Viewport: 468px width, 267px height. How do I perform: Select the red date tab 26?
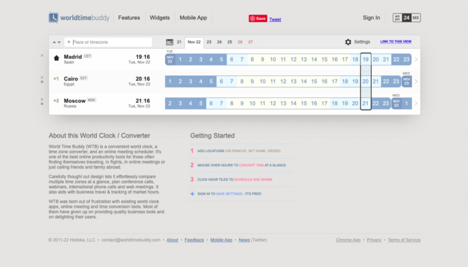(240, 42)
